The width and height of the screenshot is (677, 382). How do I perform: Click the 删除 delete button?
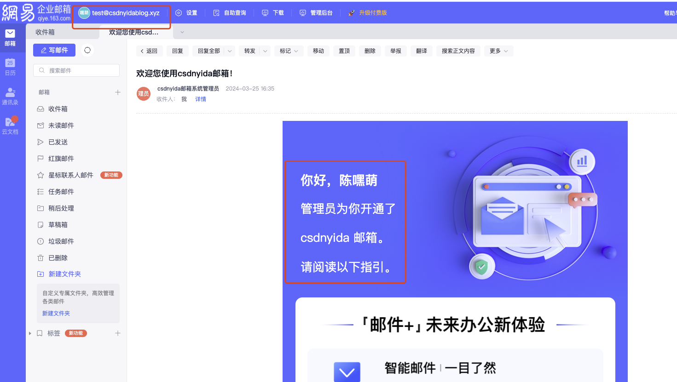click(x=370, y=51)
